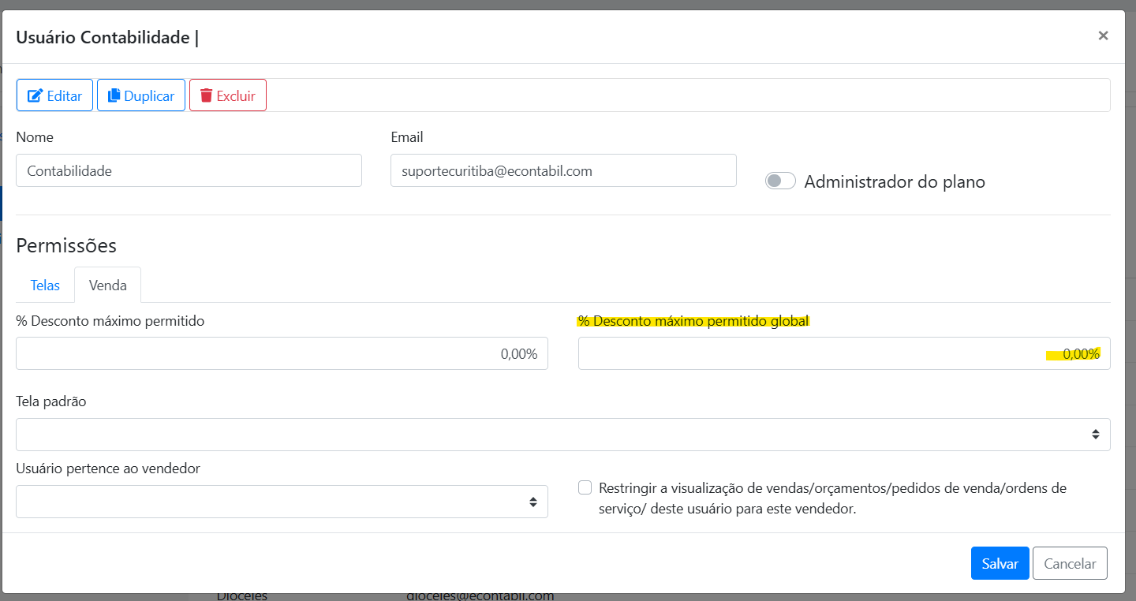Image resolution: width=1136 pixels, height=601 pixels.
Task: Click the Cancelar button
Action: [1069, 564]
